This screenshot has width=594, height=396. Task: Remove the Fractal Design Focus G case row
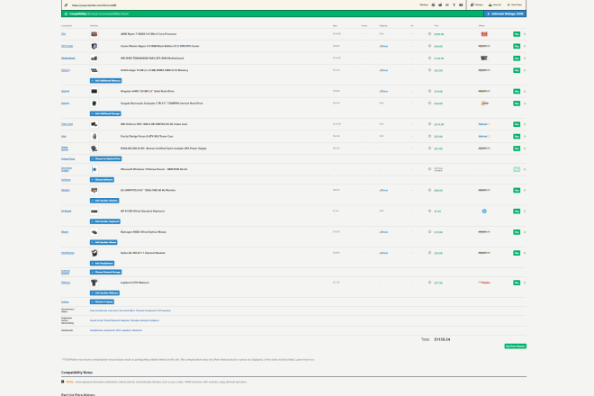pyautogui.click(x=525, y=137)
